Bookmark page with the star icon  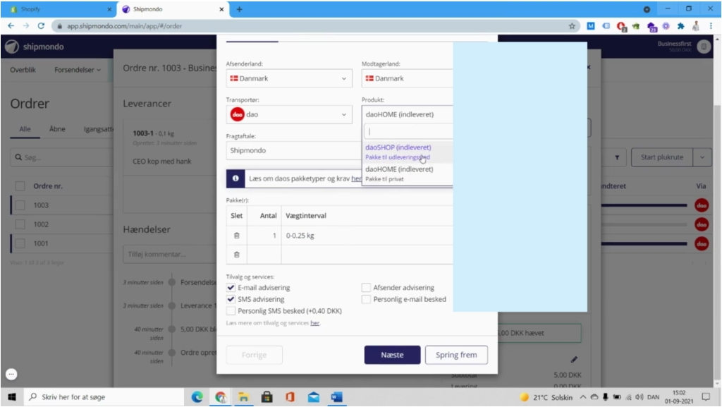572,26
